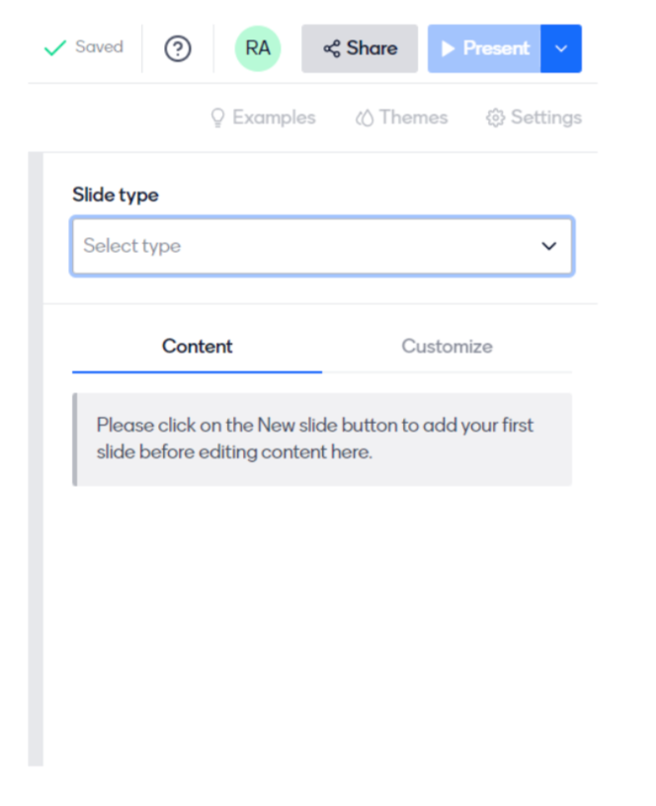Click the lightbulb icon beside Examples
656x806 pixels.
(x=218, y=118)
